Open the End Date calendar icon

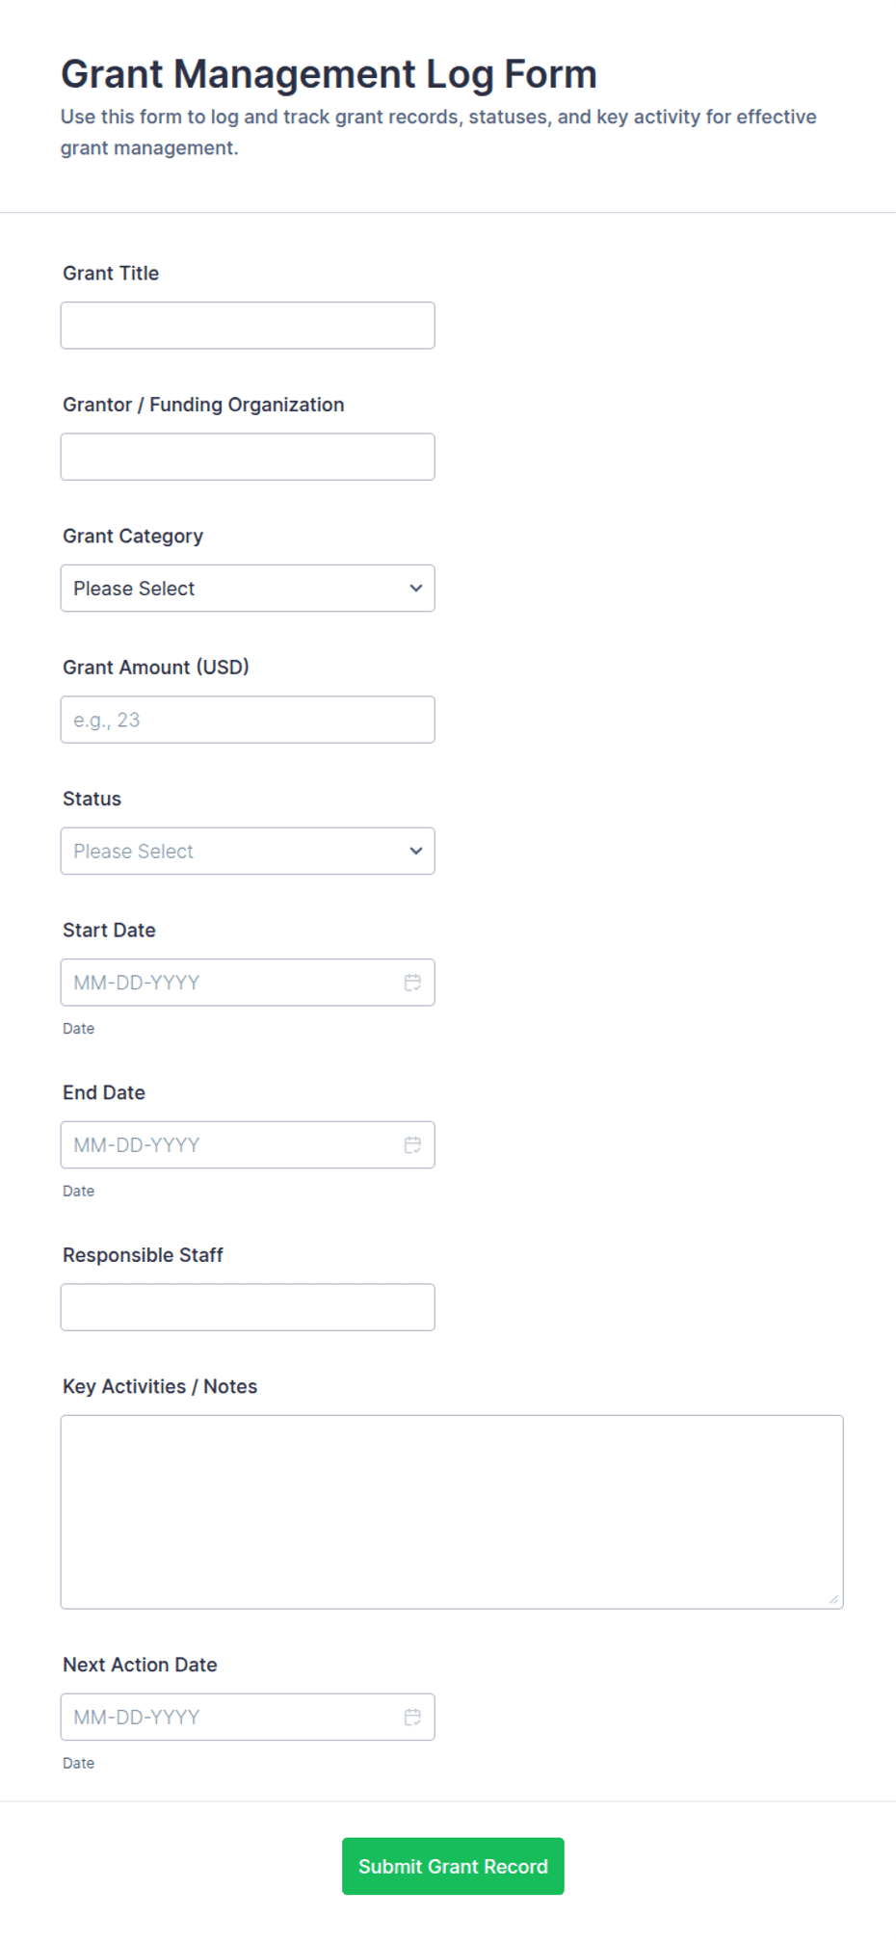(x=412, y=1145)
